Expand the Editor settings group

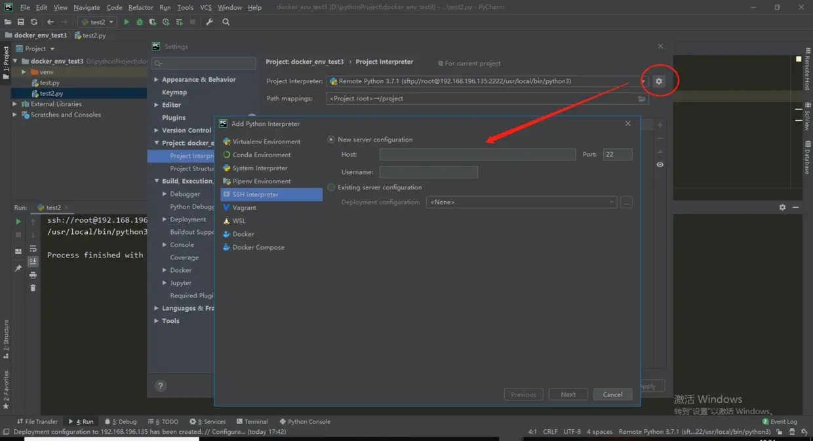pyautogui.click(x=156, y=105)
